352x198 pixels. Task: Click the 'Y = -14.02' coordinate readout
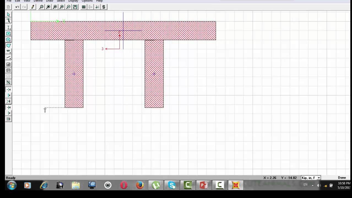tap(289, 178)
